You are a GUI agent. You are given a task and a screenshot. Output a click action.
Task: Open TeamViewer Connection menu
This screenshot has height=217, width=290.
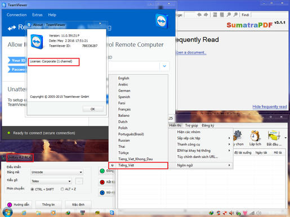(16, 15)
